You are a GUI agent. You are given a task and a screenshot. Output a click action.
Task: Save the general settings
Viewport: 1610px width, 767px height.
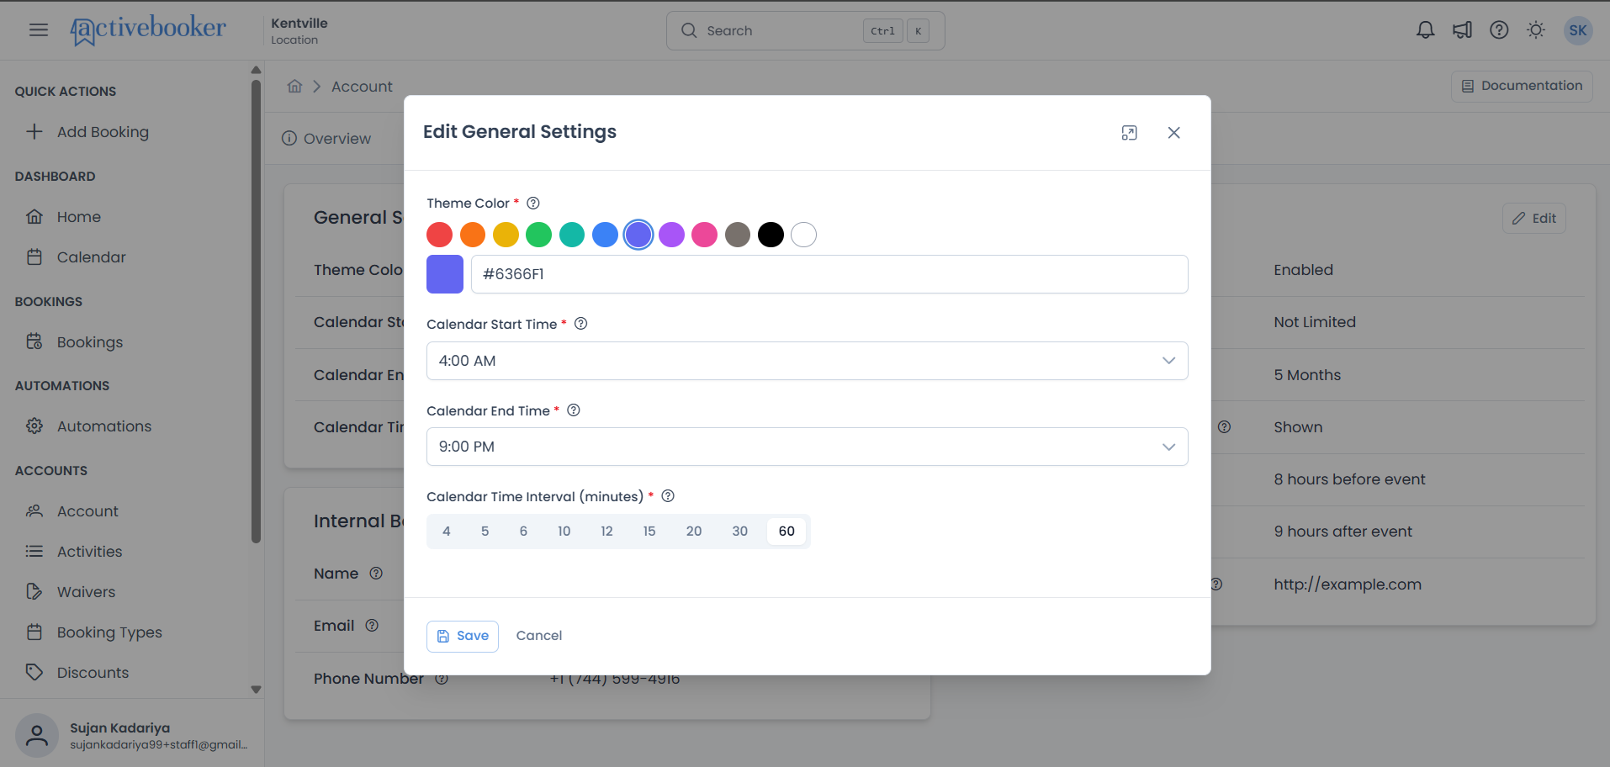(x=463, y=637)
